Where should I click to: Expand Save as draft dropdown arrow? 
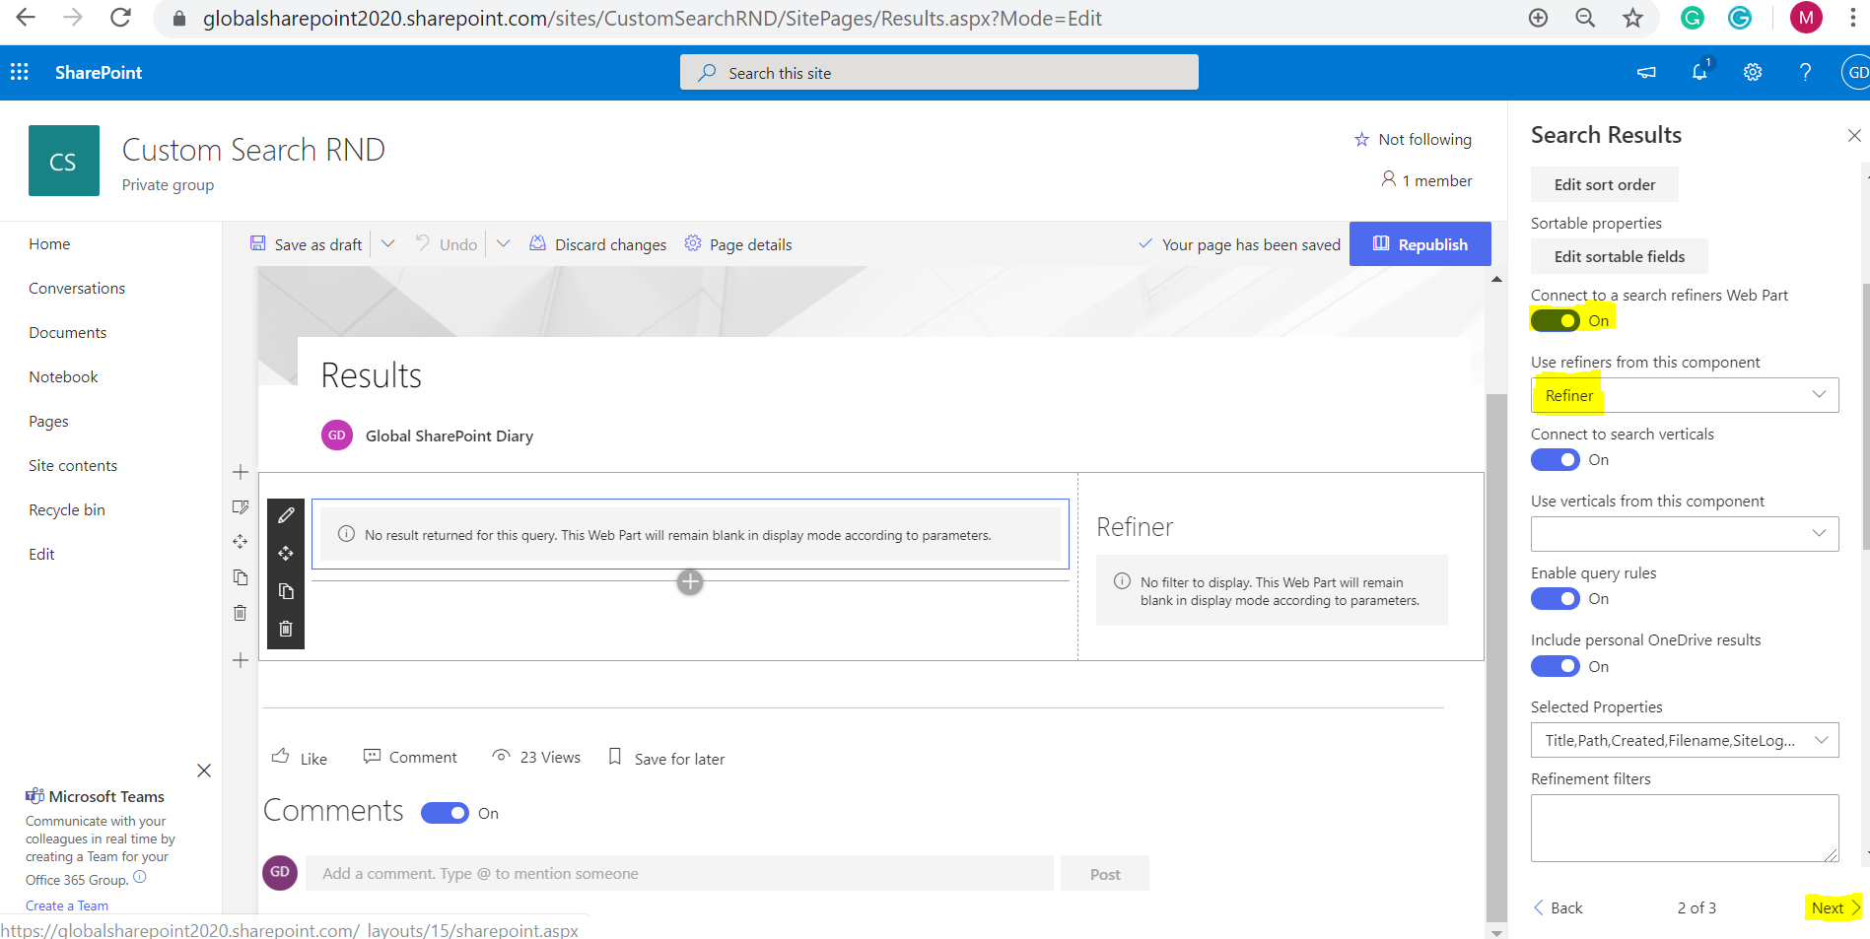[387, 243]
